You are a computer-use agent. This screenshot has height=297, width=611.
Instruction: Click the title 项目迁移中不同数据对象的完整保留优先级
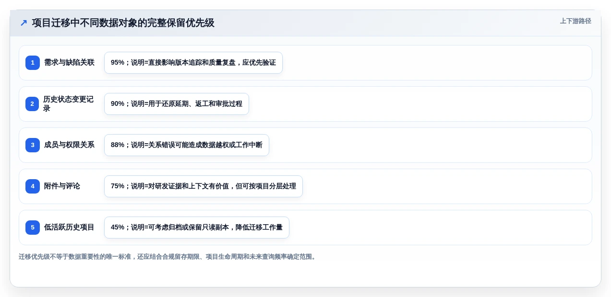[x=123, y=23]
